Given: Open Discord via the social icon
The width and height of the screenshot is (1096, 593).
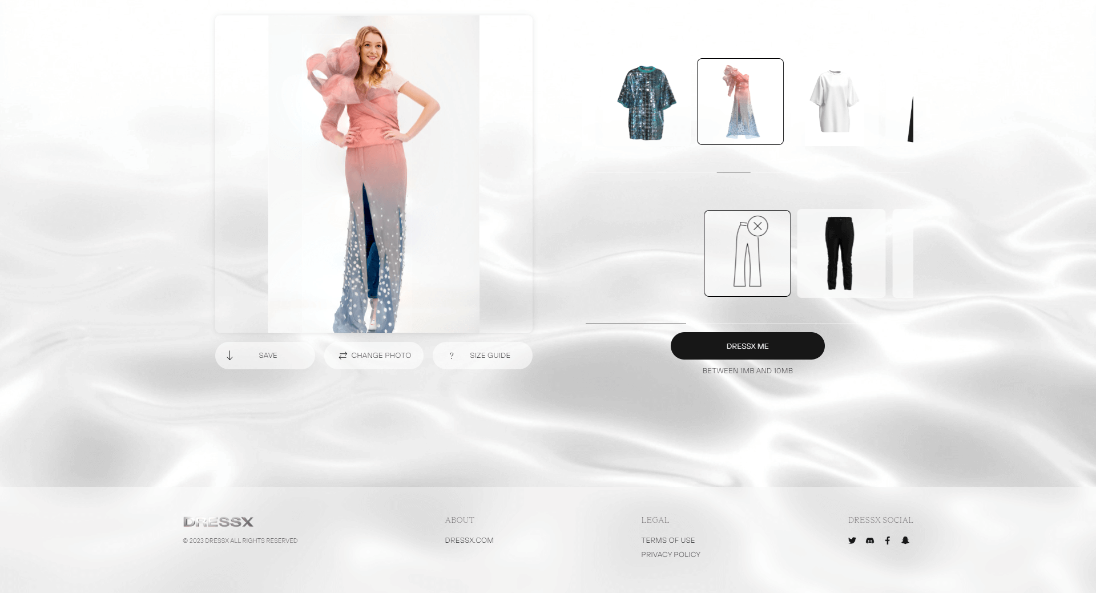Looking at the screenshot, I should 870,540.
